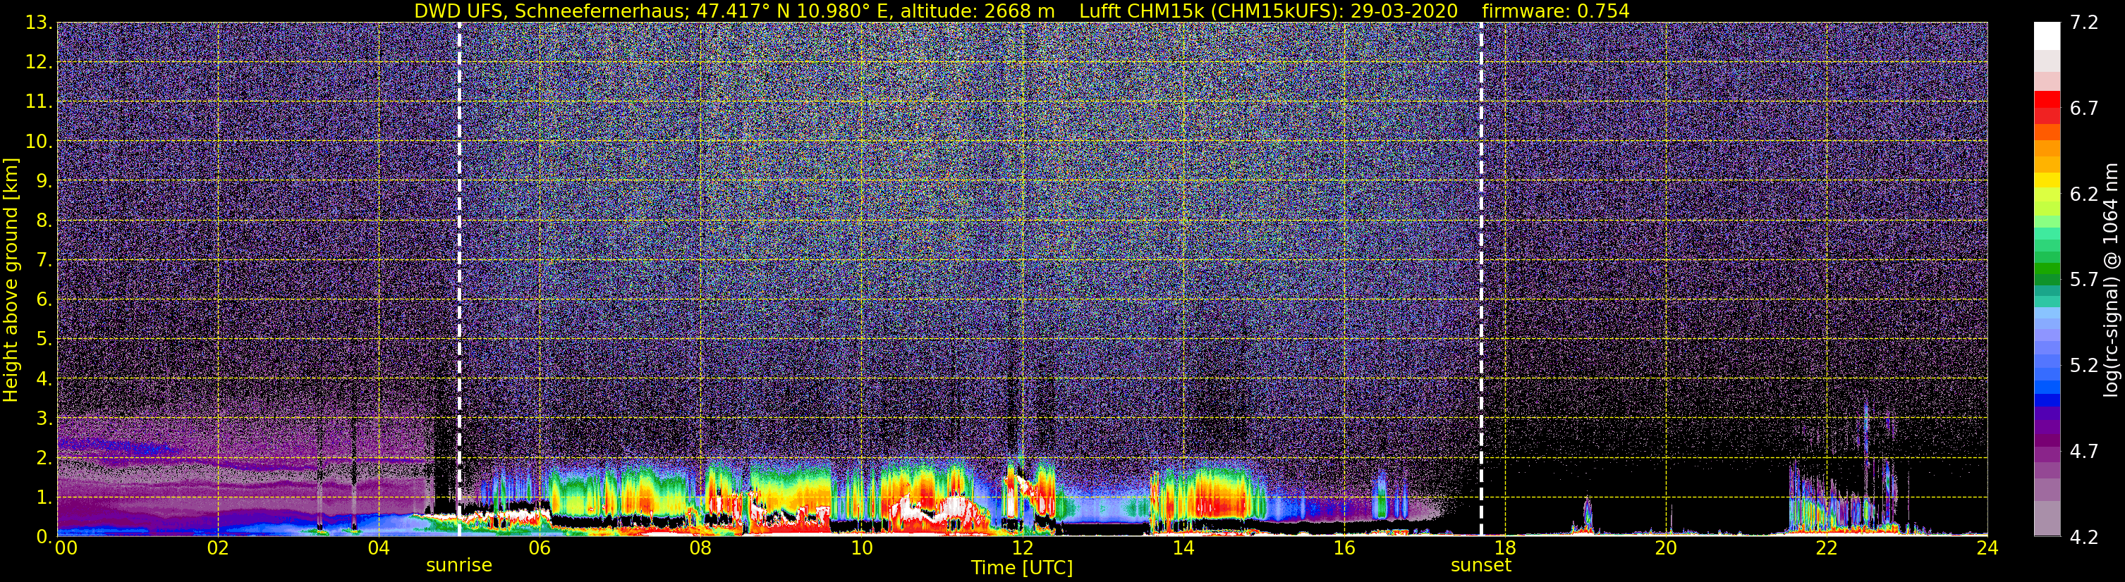Click the 'sunrise' label below the axis
Screen dimensions: 2125x582
click(x=458, y=566)
